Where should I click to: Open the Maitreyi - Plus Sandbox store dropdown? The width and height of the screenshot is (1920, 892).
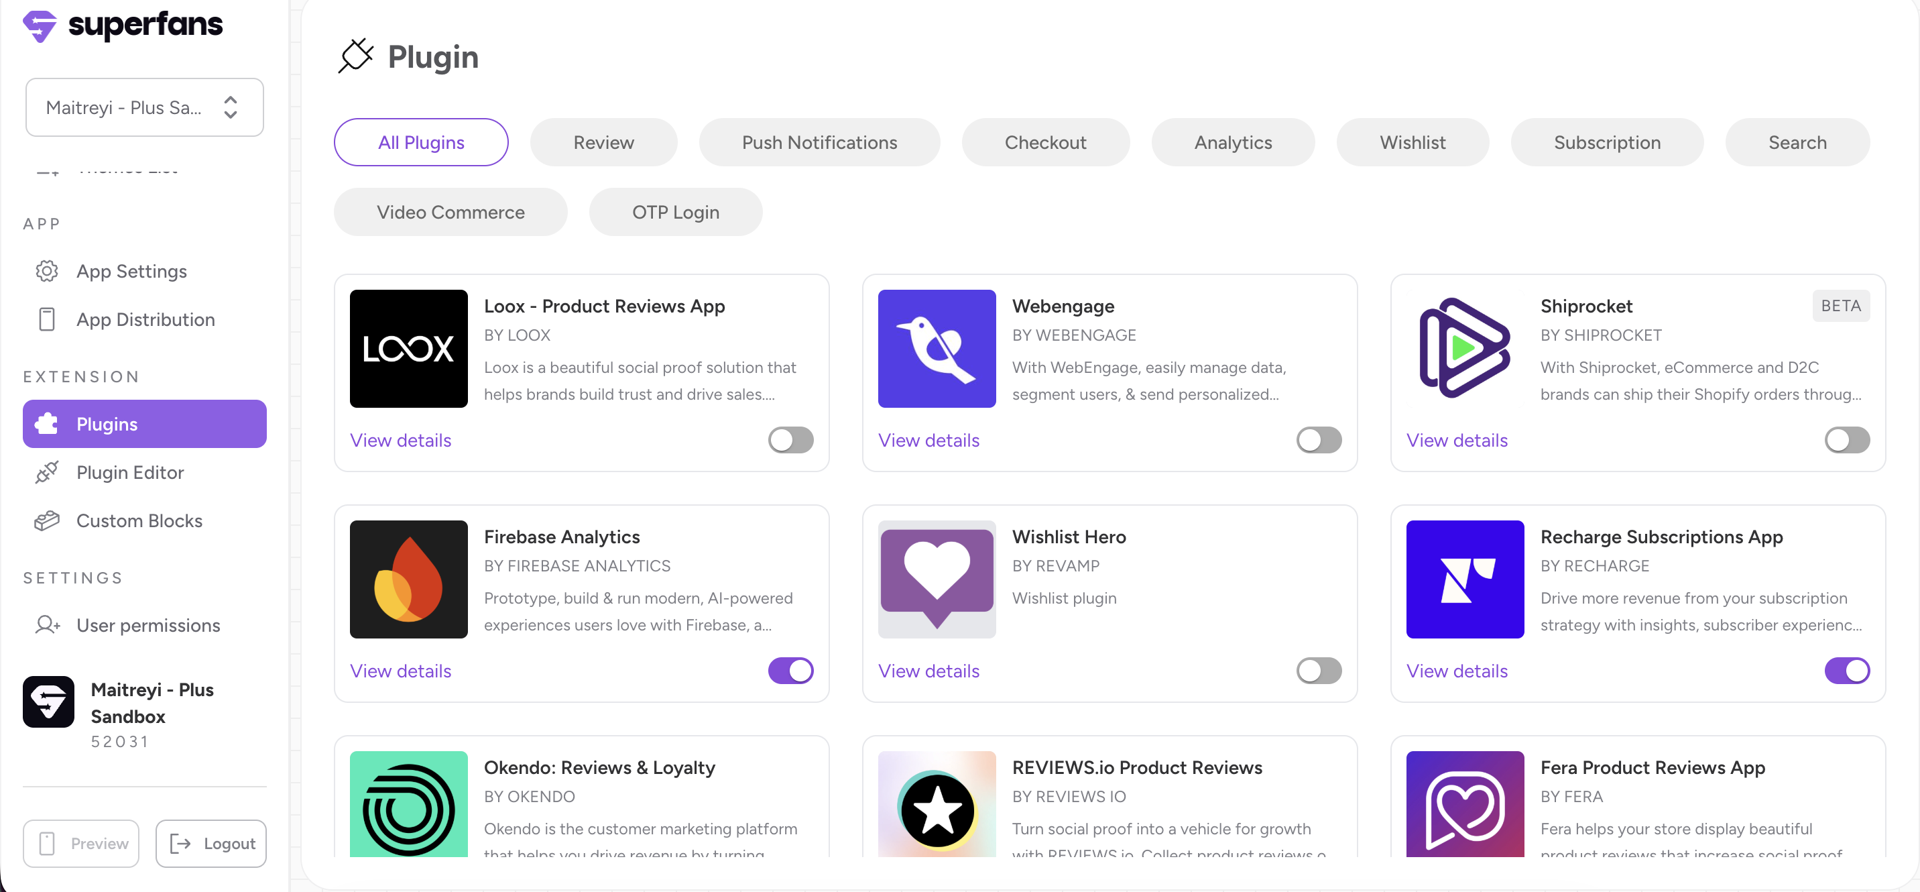tap(145, 107)
